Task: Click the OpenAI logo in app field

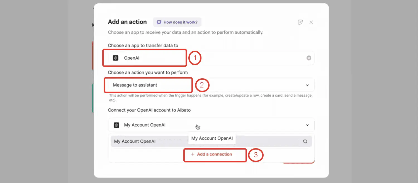Action: click(116, 58)
